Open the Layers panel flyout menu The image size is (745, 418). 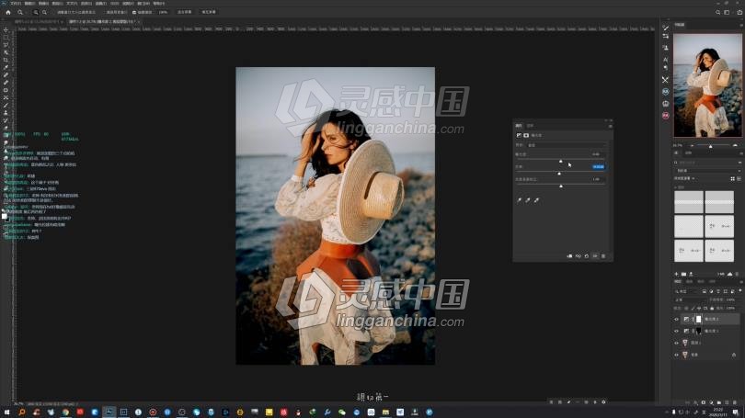(x=740, y=282)
